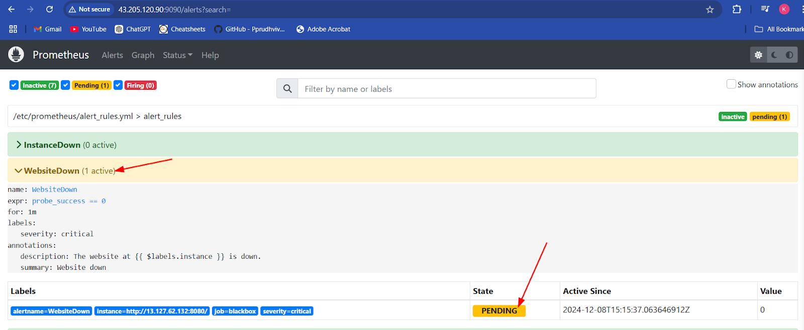Click the Inactive (7) green badge

tap(39, 85)
